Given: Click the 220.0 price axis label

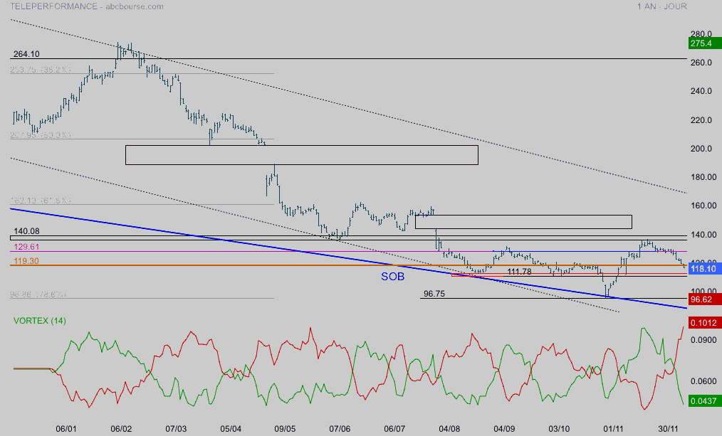Looking at the screenshot, I should click(701, 120).
